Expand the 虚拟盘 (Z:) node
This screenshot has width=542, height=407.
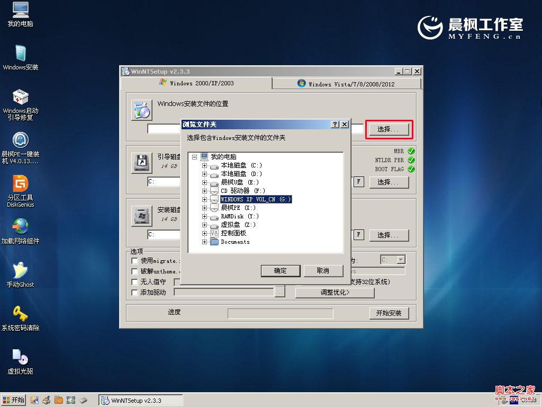tap(205, 225)
